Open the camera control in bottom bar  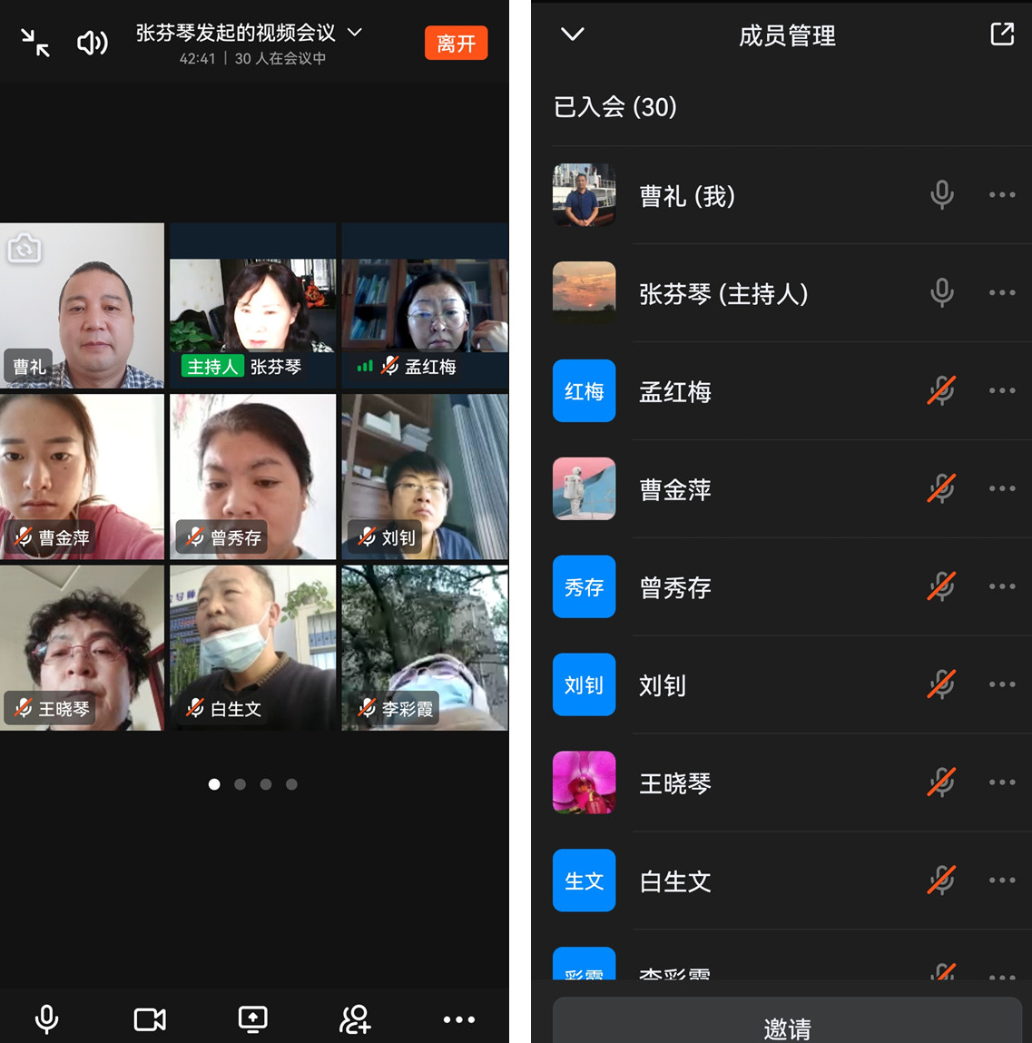click(150, 1019)
